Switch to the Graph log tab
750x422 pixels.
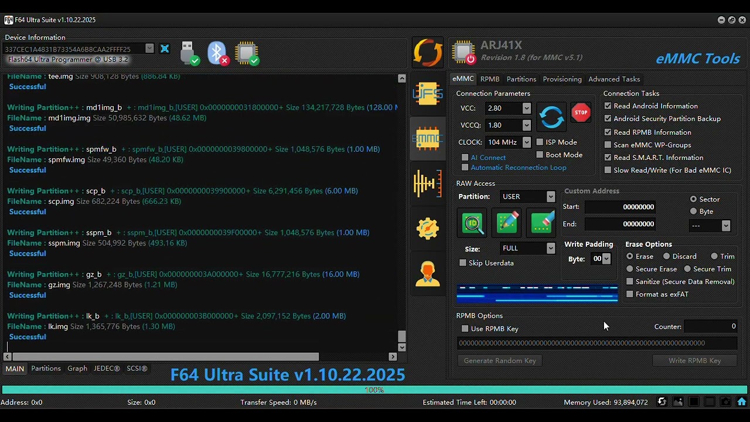pyautogui.click(x=77, y=368)
